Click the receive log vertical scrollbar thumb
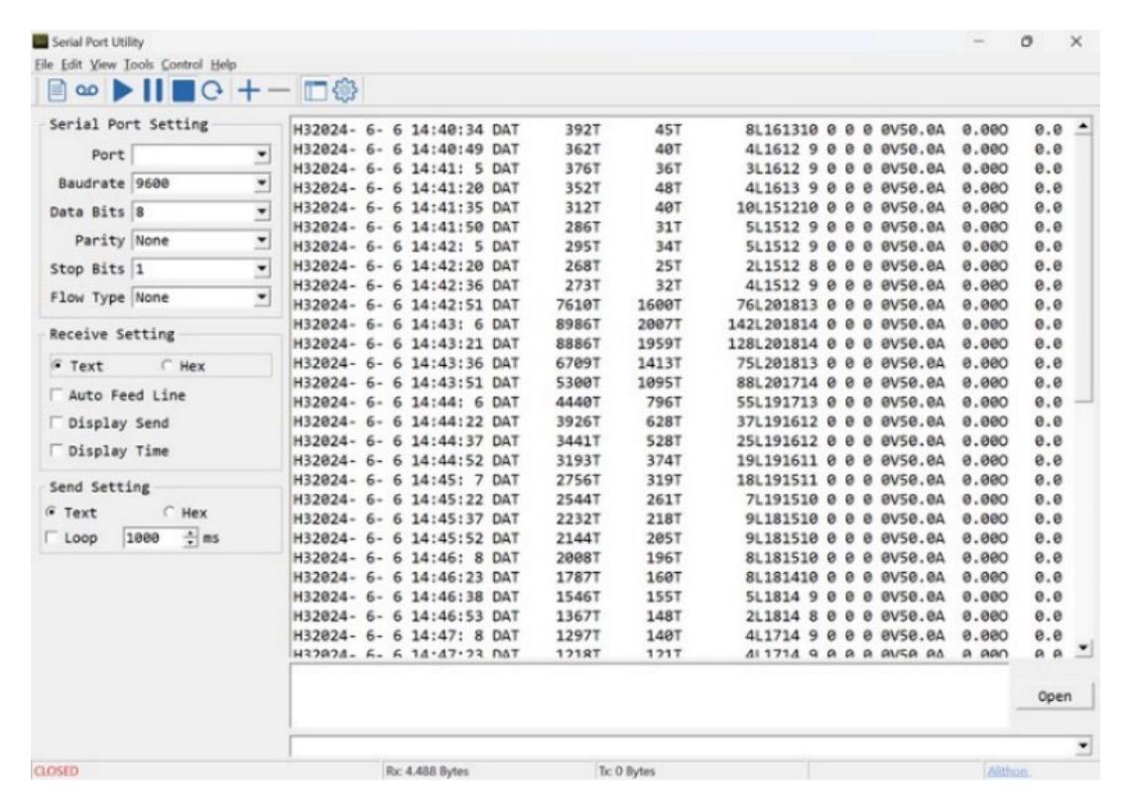Screen dimensions: 1127x812 point(1084,270)
